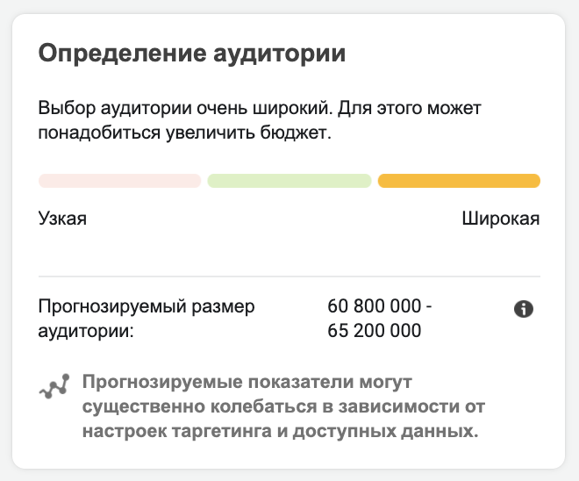579x481 pixels.
Task: Click the word 'бюджет' in description
Action: pos(294,133)
